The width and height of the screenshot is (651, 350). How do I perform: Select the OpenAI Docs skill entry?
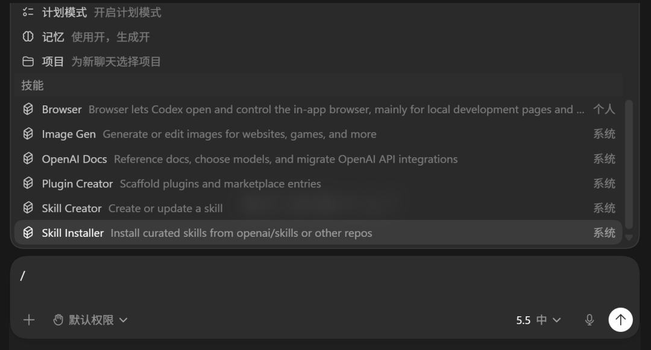coord(318,159)
